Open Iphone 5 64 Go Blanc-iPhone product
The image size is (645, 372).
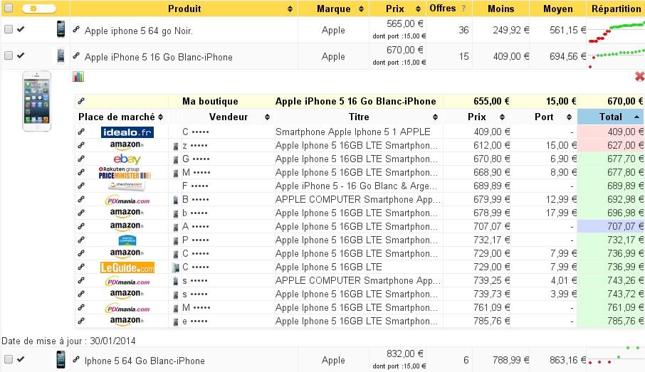(x=145, y=361)
